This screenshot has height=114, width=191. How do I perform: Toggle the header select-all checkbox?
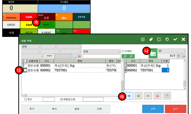pos(25,61)
